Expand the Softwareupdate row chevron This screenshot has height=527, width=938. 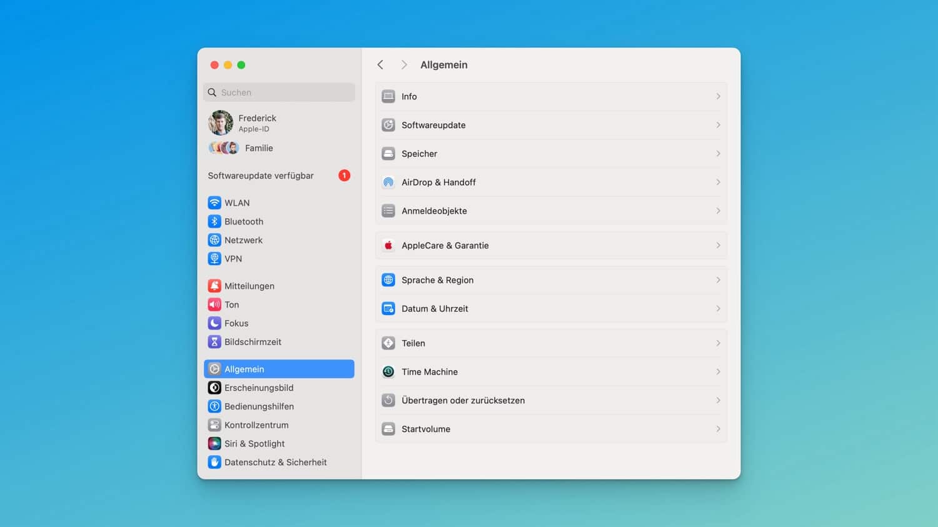(718, 125)
